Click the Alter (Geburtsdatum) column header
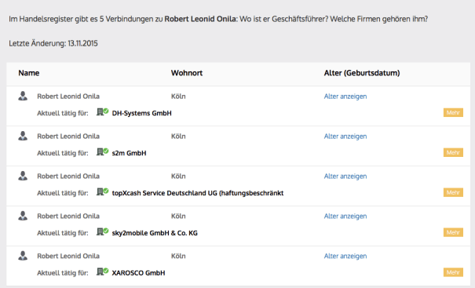The width and height of the screenshot is (475, 288). (362, 73)
